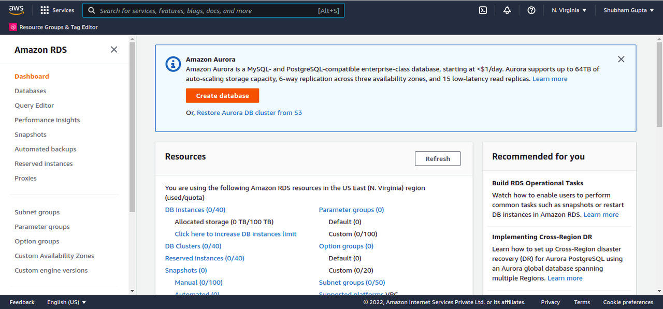
Task: Go to the Dashboard page
Action: tap(32, 76)
